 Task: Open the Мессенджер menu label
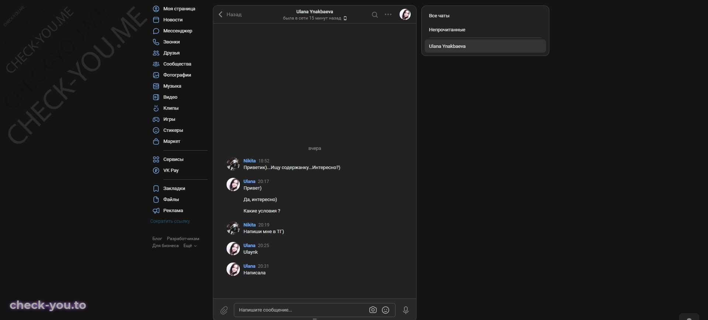point(178,31)
